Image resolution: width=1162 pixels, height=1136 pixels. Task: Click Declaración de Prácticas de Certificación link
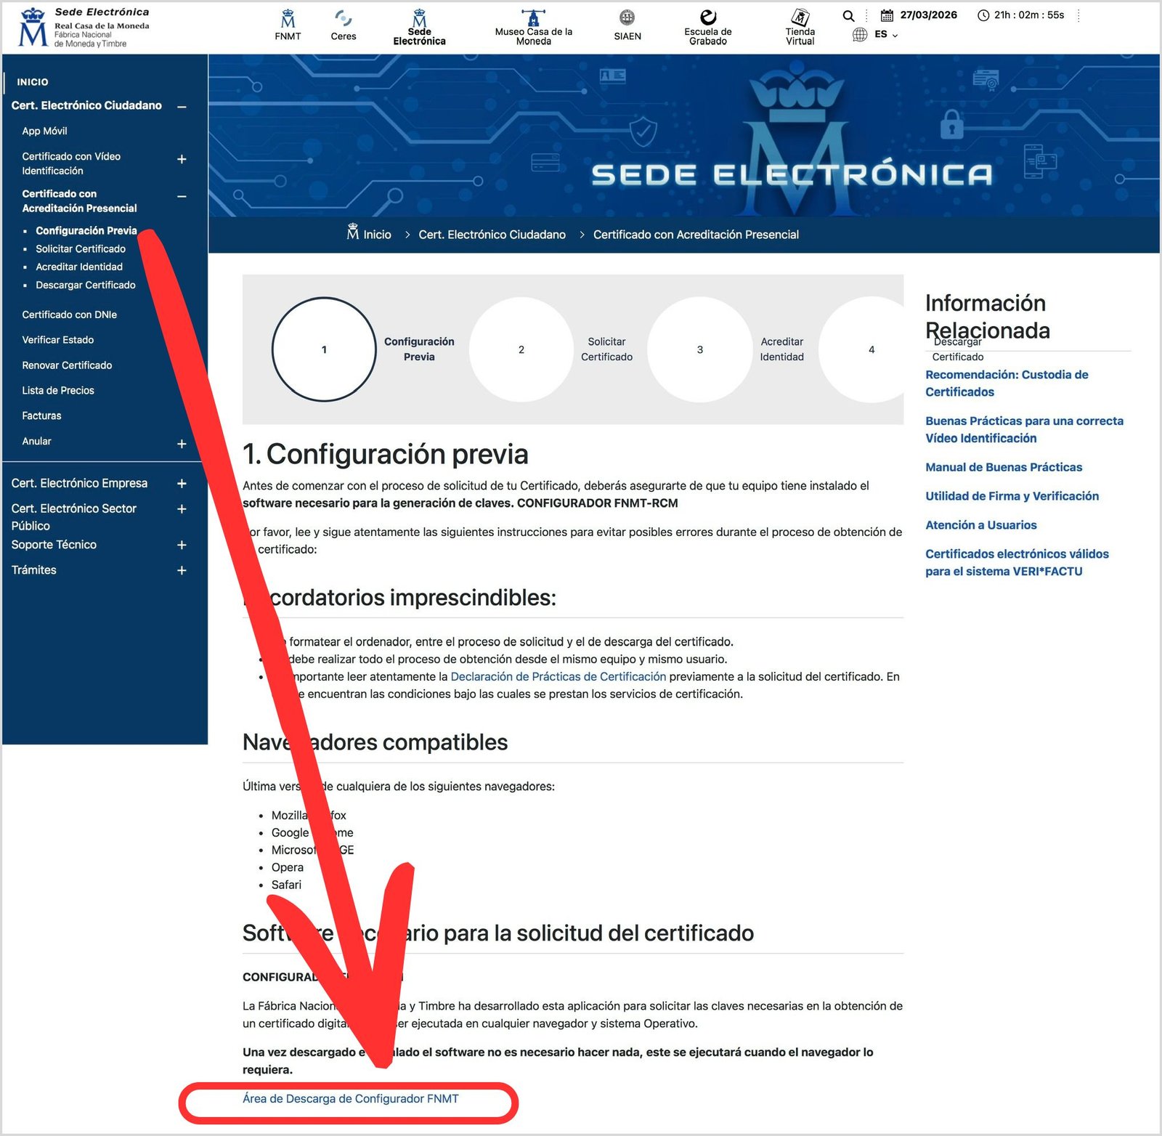tap(558, 676)
